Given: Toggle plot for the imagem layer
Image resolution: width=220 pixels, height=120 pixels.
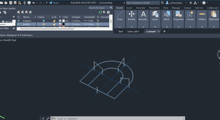Looking at the screenshot, I should (x=60, y=21).
